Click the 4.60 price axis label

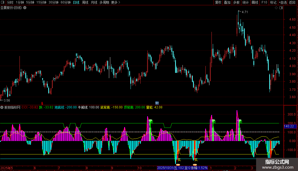click(x=292, y=19)
